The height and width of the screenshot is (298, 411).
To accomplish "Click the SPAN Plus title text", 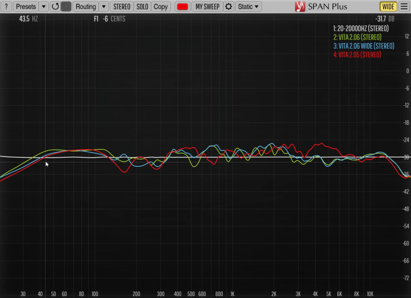I will [x=328, y=6].
